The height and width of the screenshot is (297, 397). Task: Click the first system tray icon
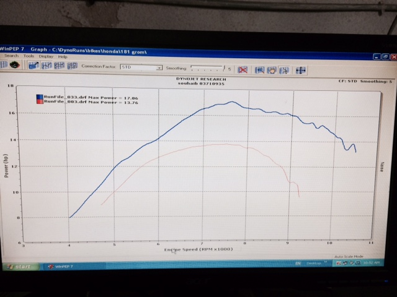click(339, 263)
